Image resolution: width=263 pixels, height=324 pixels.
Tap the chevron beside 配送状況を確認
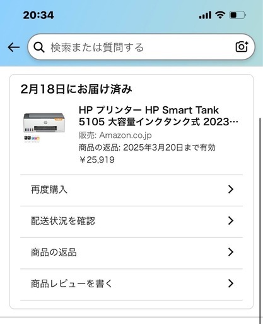click(231, 221)
